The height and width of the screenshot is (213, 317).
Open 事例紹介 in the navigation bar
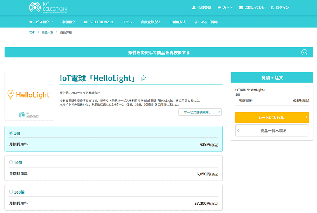[x=69, y=22]
